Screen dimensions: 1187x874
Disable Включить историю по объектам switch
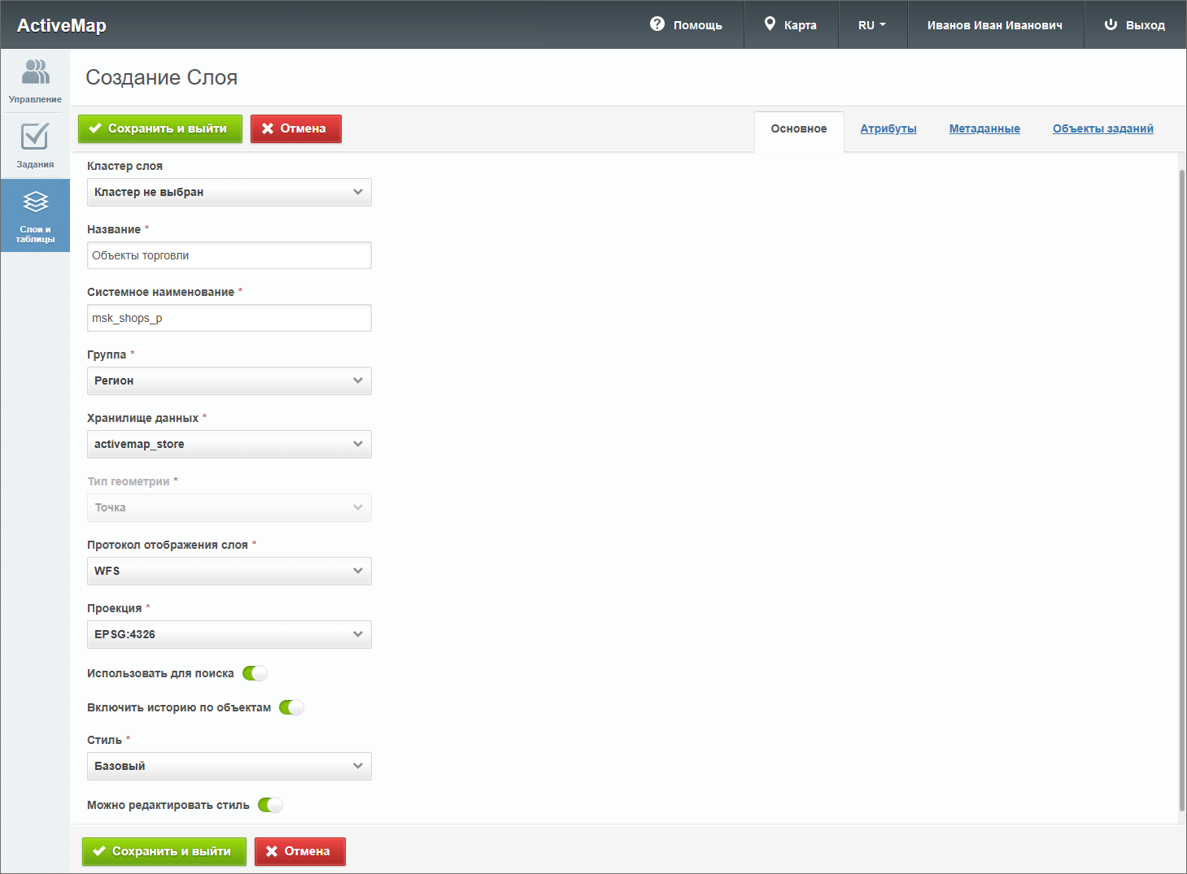[291, 707]
